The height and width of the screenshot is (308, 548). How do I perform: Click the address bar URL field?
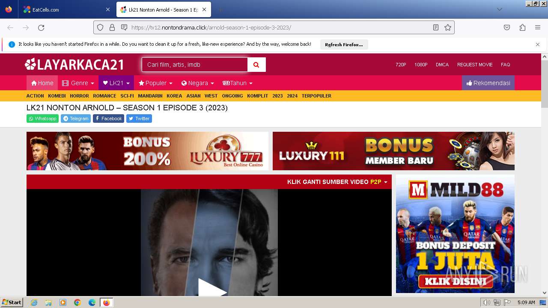click(274, 27)
